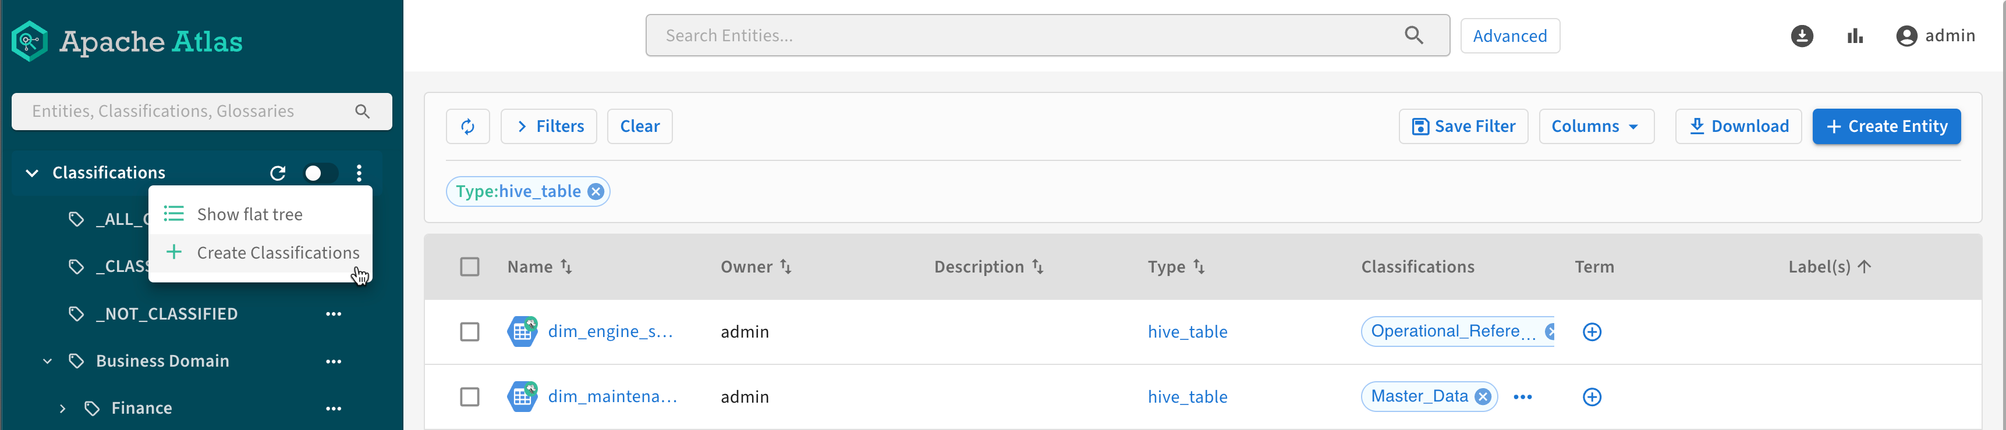Toggle the Classifications switch
The image size is (2006, 430).
coord(320,173)
